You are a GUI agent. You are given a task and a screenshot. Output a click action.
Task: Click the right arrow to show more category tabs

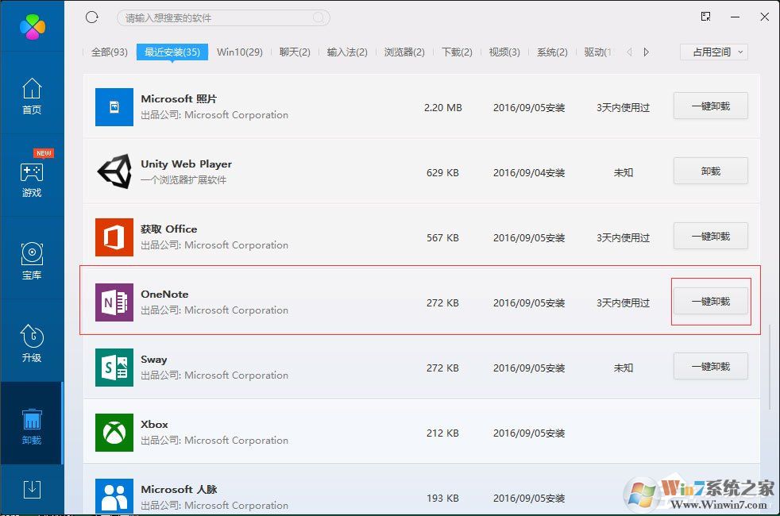[646, 51]
